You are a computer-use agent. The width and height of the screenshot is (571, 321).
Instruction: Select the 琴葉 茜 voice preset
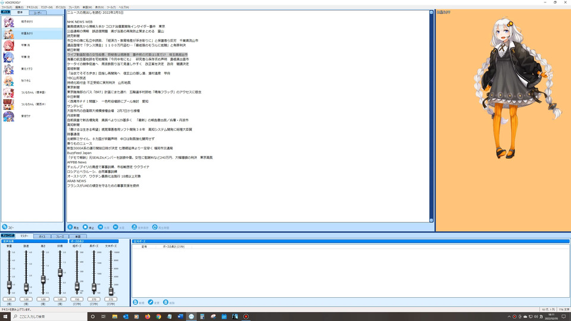point(32,45)
